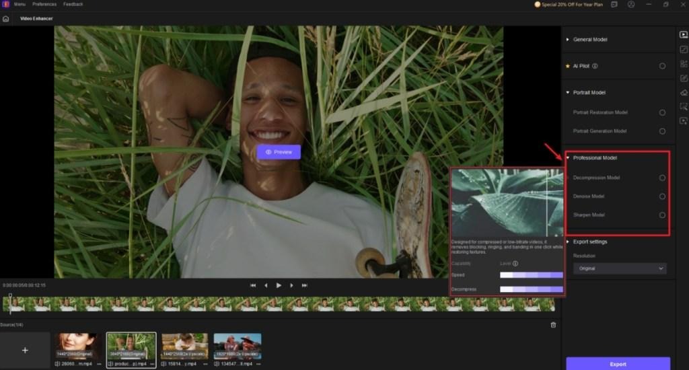
Task: Open the account profile icon
Action: (x=631, y=4)
